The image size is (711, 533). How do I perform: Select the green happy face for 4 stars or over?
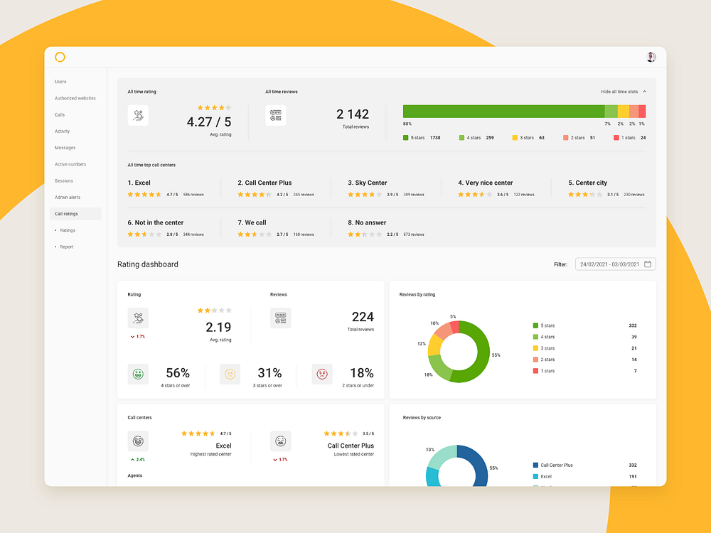138,373
